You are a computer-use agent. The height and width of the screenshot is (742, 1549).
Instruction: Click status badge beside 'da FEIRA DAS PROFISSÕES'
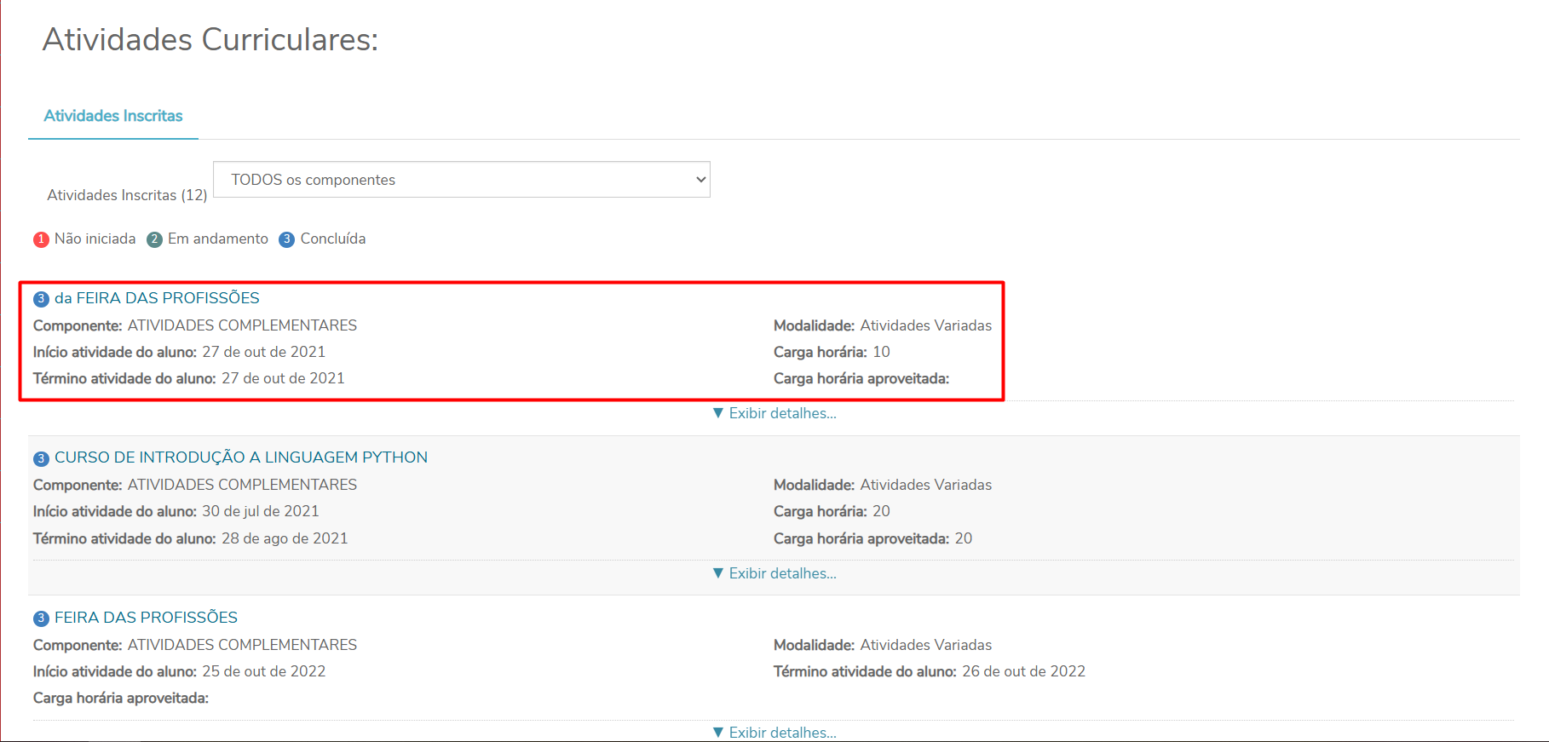41,299
